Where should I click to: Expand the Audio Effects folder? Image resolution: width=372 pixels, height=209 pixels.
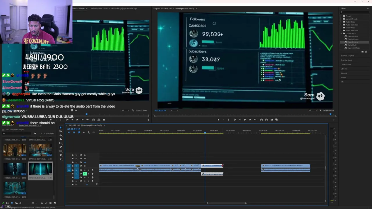[341, 22]
